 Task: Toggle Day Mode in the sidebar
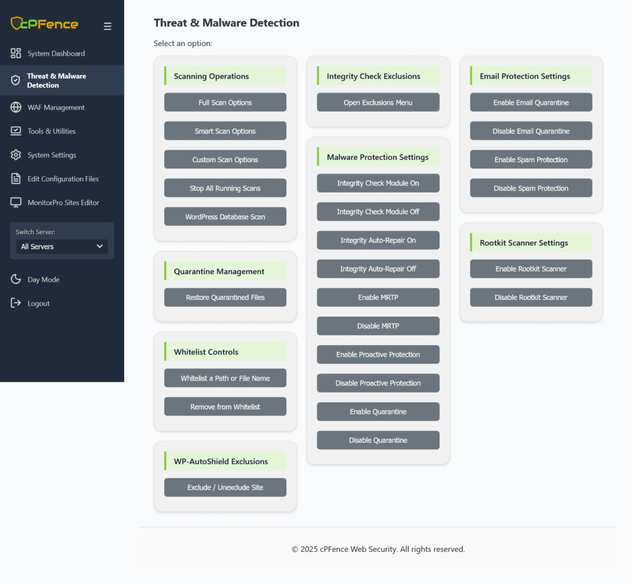coord(43,280)
